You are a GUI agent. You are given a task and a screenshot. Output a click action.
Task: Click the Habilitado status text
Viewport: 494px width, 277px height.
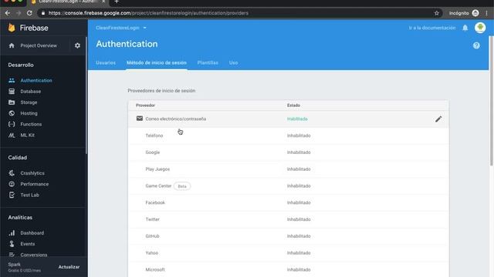[x=297, y=119]
